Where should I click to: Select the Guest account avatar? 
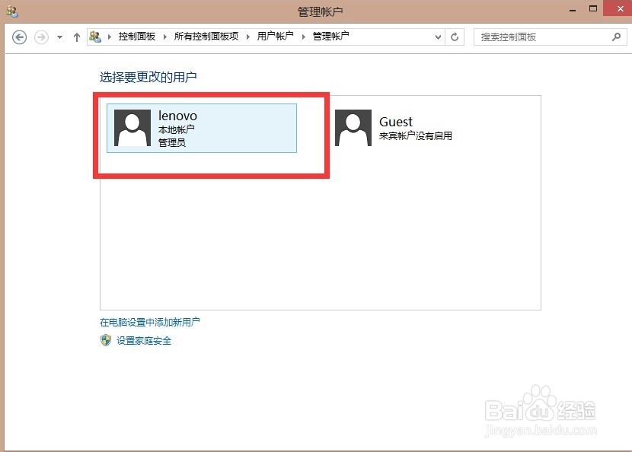(x=353, y=128)
